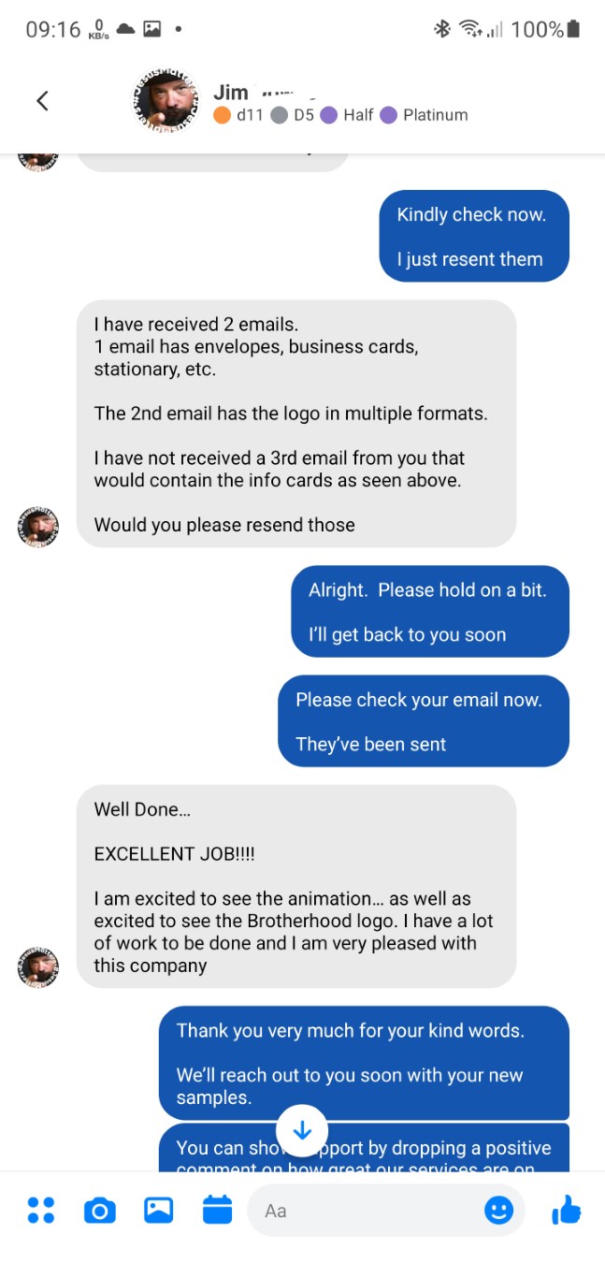Select the purple Half label
605x1278 pixels.
pos(347,115)
